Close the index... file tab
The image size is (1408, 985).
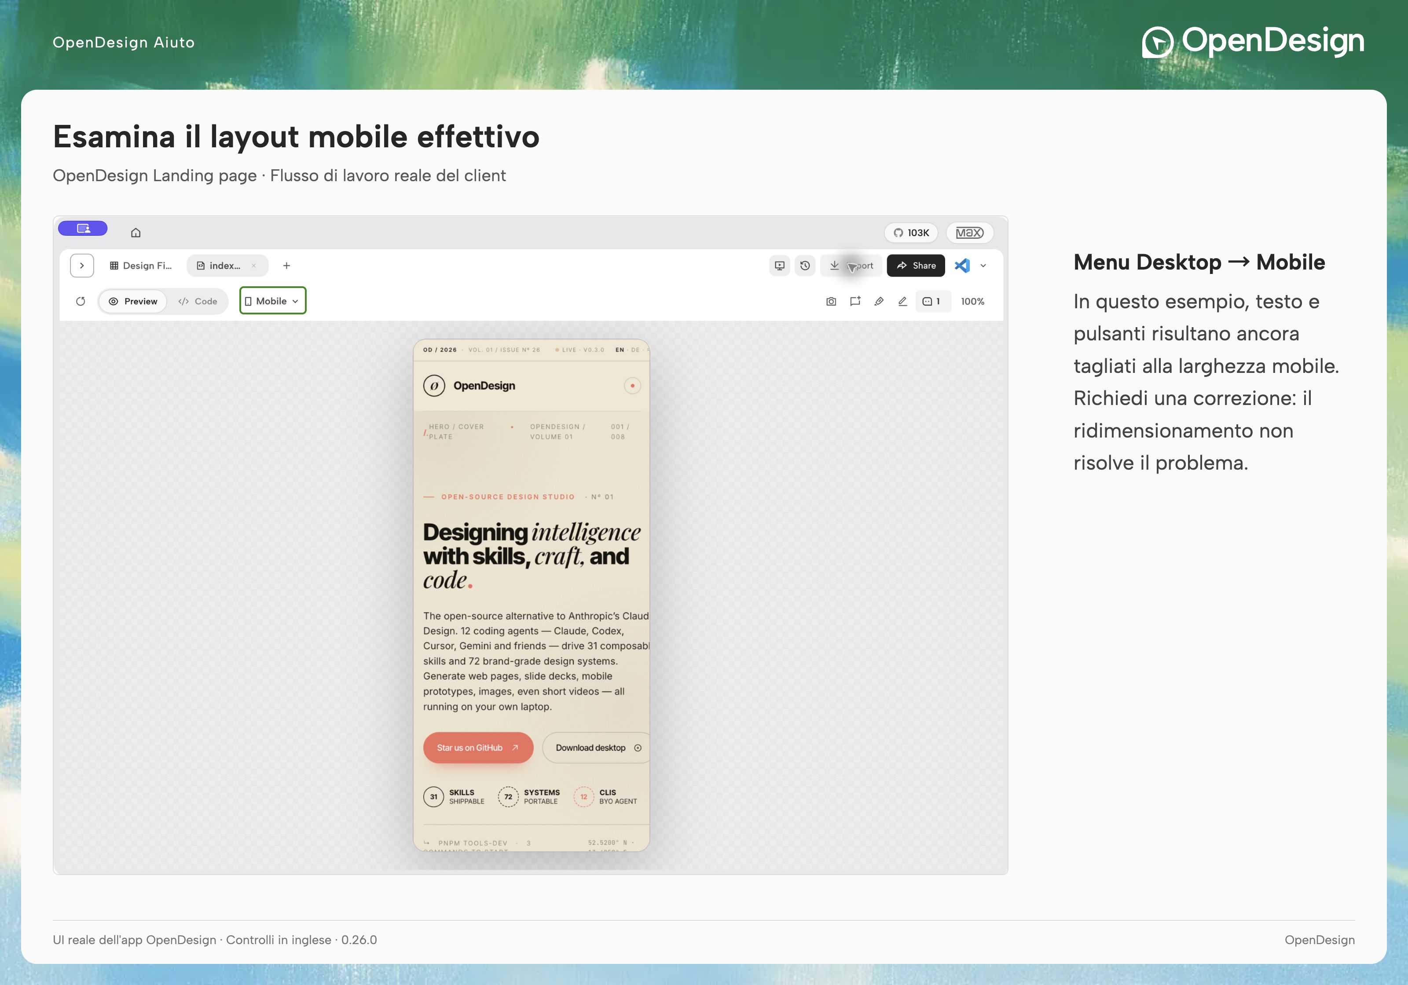[x=253, y=266]
